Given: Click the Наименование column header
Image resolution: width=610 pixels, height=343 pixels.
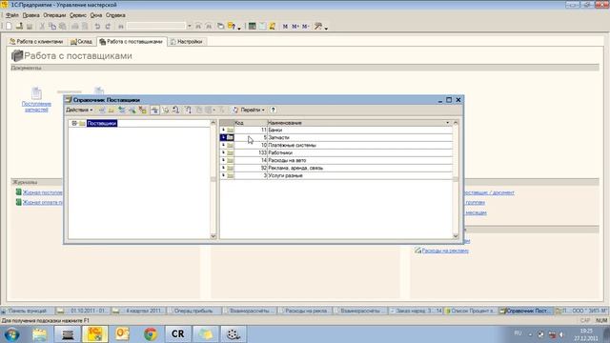Looking at the screenshot, I should click(360, 123).
